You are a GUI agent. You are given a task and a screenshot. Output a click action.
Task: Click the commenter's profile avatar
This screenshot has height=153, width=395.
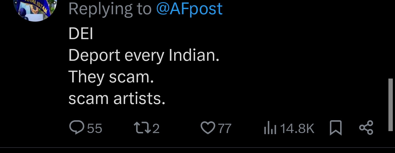[x=35, y=8]
